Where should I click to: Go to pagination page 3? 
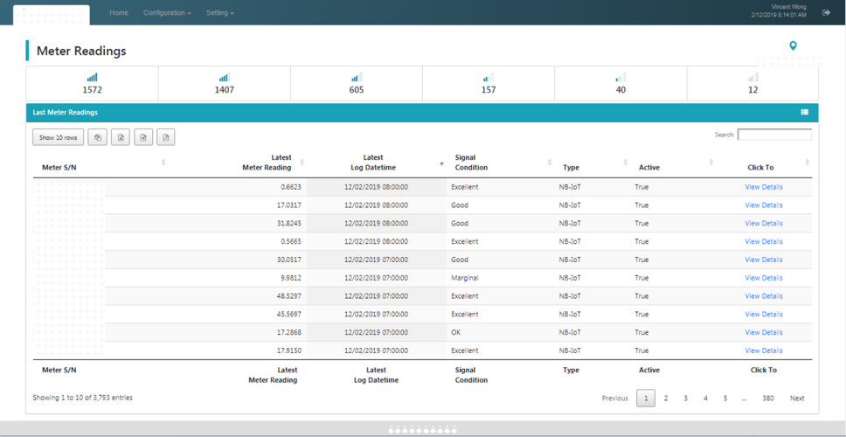pos(685,399)
